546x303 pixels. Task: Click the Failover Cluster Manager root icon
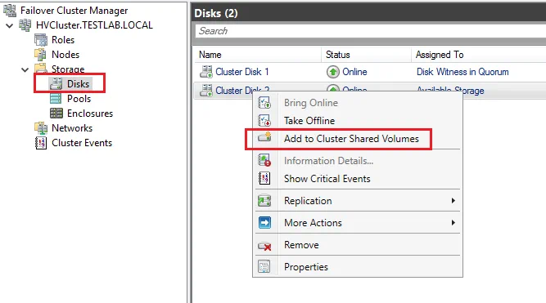tap(10, 11)
